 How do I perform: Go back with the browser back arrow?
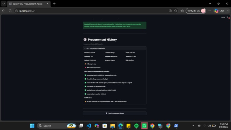3,11
